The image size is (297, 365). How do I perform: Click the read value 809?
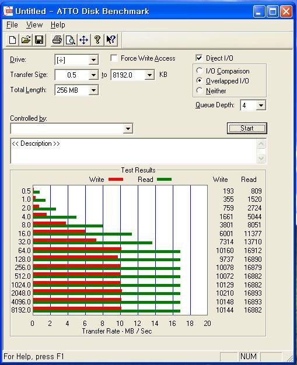tap(256, 191)
